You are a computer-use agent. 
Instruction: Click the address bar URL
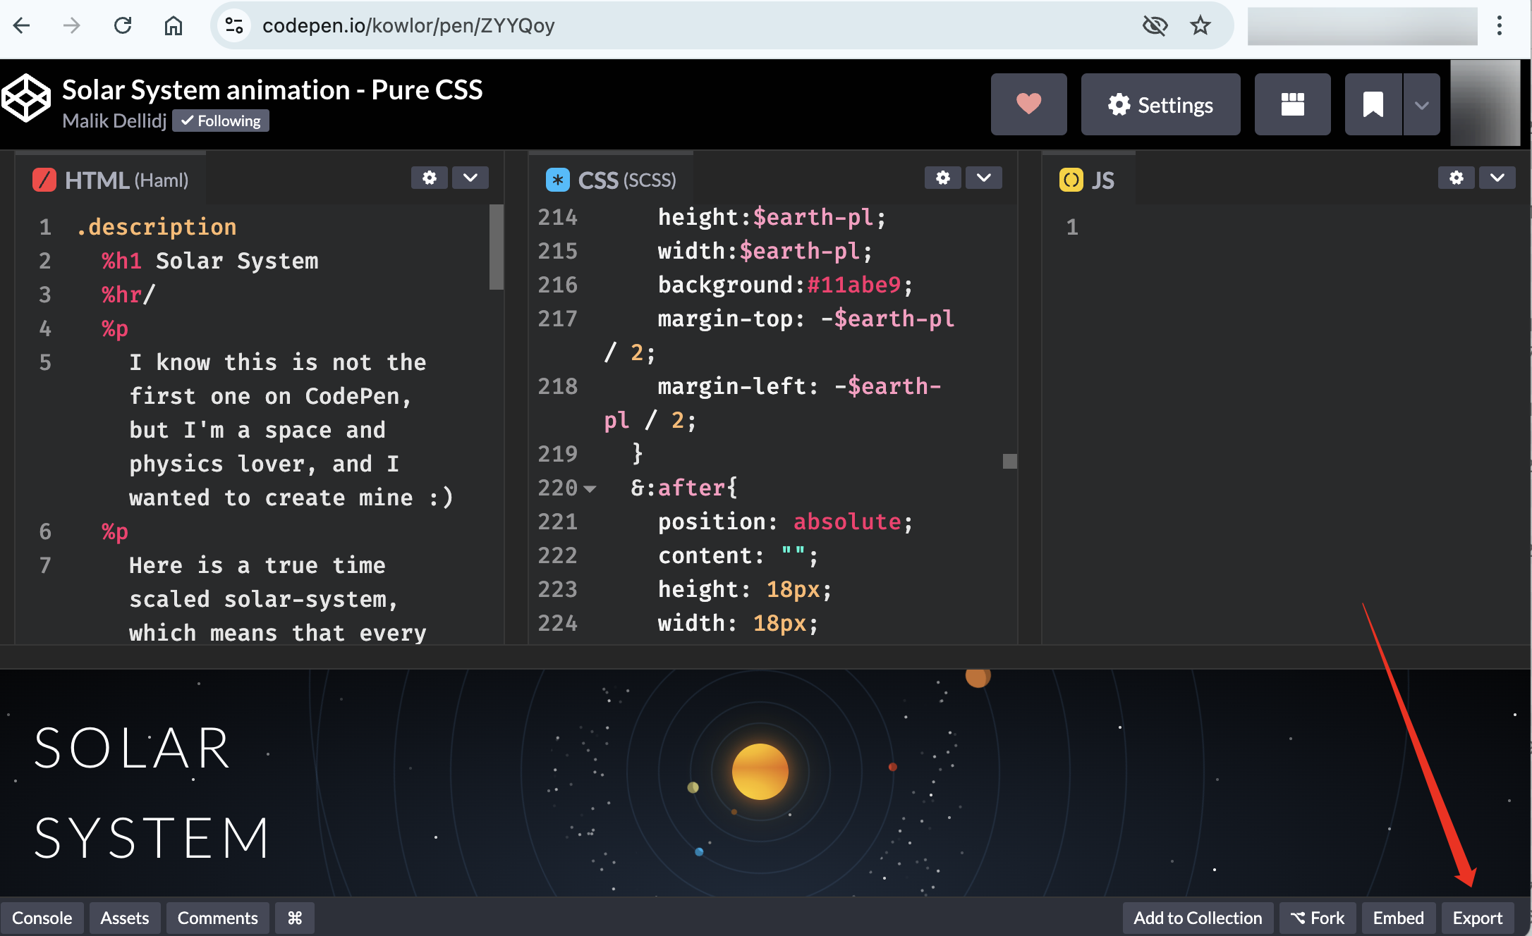click(x=408, y=26)
